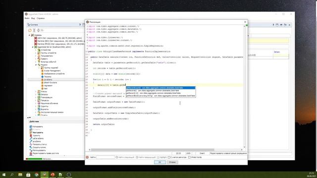Toggle the С учетом регистра checkbox
Viewport: 317px width, 178px height.
169,157
